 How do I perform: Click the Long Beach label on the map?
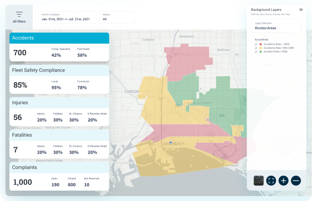[x=172, y=143]
